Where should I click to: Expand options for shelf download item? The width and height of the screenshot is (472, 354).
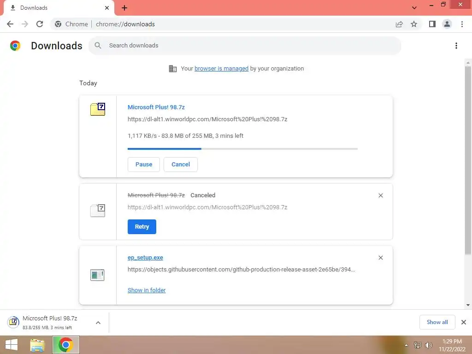point(98,323)
